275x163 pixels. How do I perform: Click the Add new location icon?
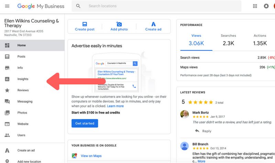tap(7, 161)
